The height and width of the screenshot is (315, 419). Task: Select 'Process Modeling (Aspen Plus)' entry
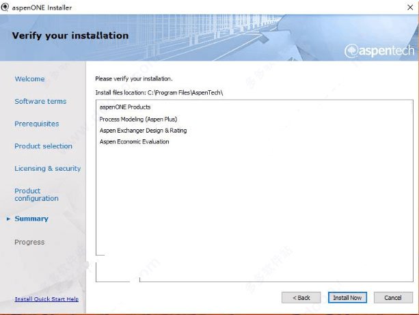click(138, 119)
